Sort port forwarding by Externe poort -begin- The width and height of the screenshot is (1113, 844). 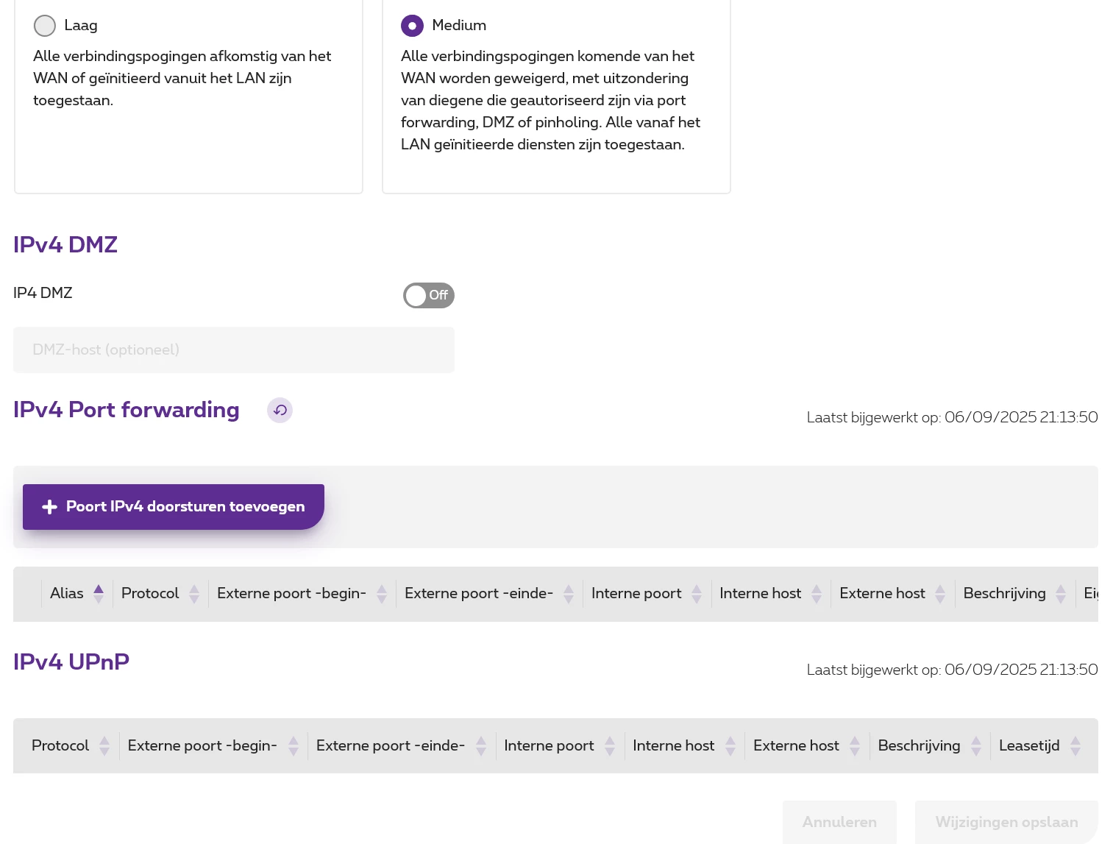[382, 594]
